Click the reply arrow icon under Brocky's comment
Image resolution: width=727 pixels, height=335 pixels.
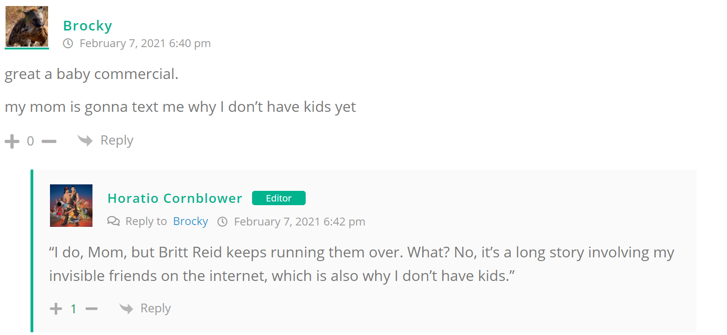(x=85, y=140)
